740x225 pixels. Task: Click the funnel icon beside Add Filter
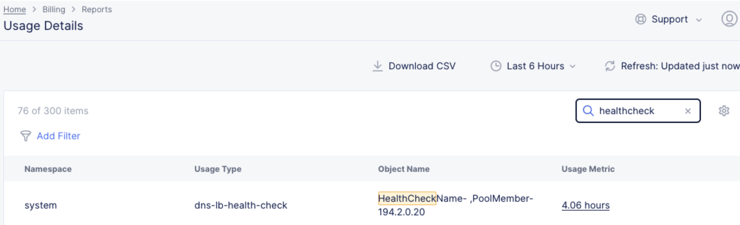26,136
